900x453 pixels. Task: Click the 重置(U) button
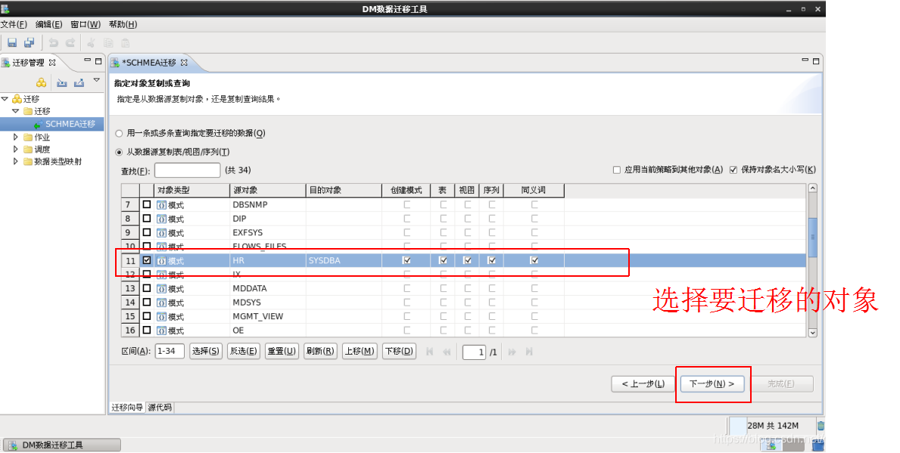282,351
